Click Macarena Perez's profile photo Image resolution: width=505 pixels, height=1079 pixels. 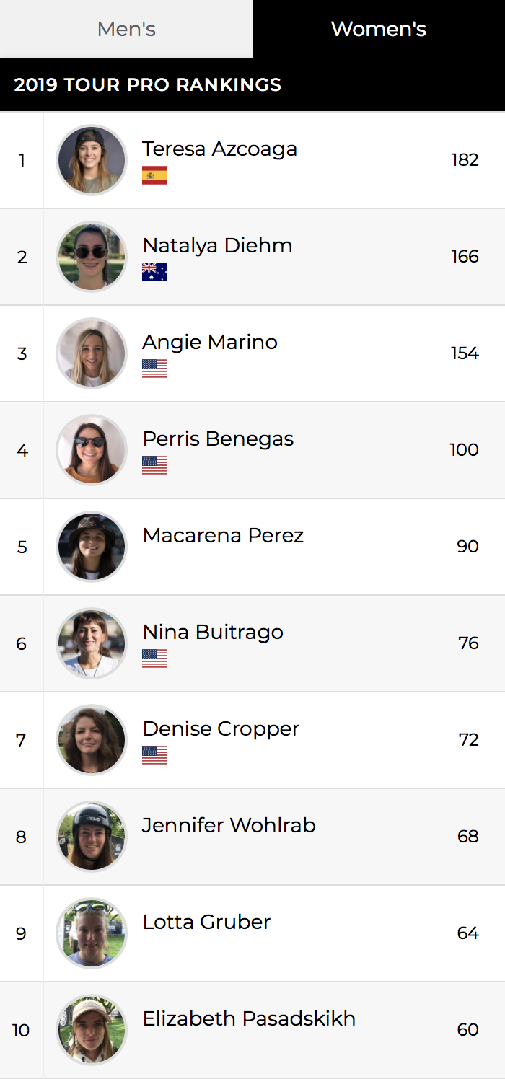pyautogui.click(x=91, y=546)
